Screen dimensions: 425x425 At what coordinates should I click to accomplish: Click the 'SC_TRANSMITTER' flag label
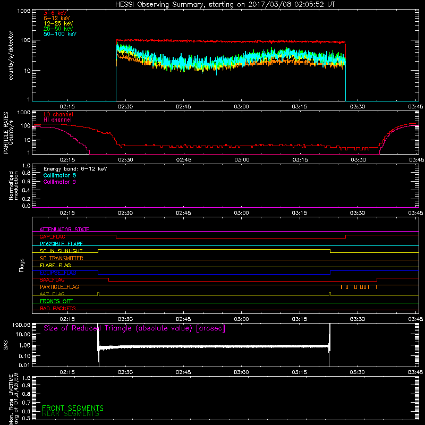pos(62,258)
